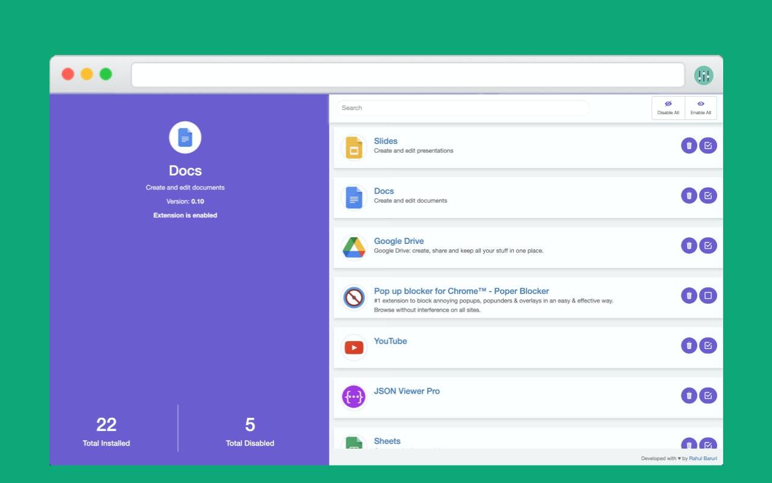The width and height of the screenshot is (772, 483).
Task: Click the Disable All button
Action: 668,108
